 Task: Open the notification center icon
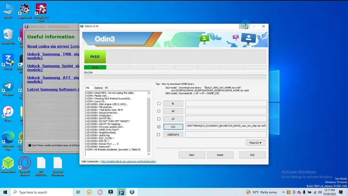341,192
